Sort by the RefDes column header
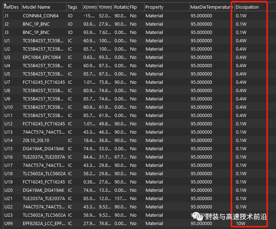 click(x=12, y=7)
